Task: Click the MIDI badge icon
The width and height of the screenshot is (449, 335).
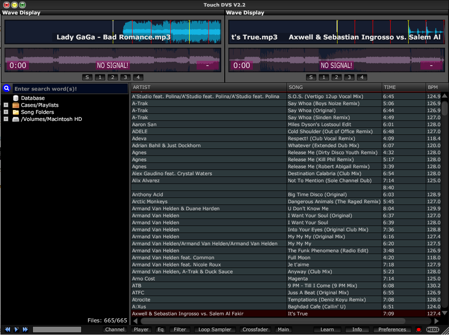Action: (433, 329)
